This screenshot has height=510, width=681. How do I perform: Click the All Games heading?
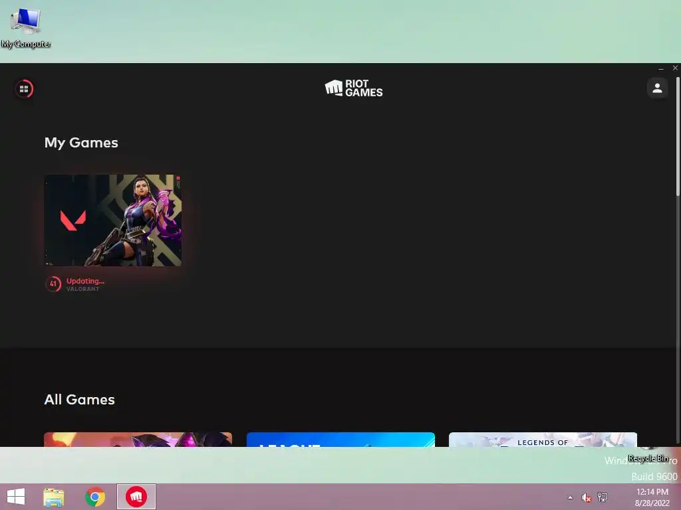(80, 399)
